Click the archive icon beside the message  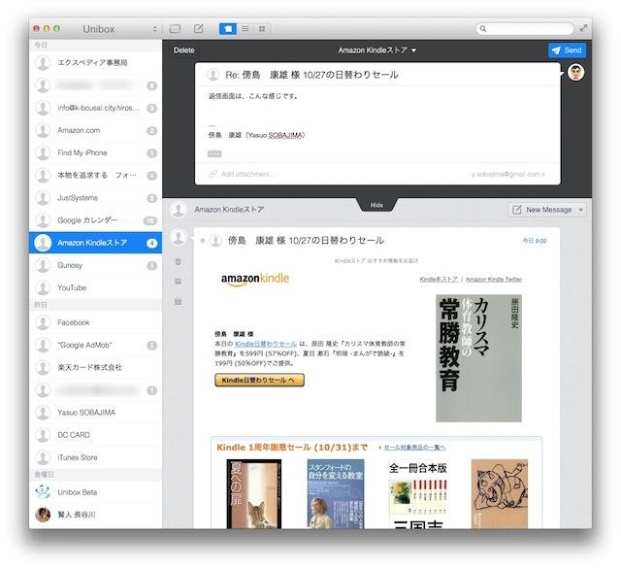point(178,281)
